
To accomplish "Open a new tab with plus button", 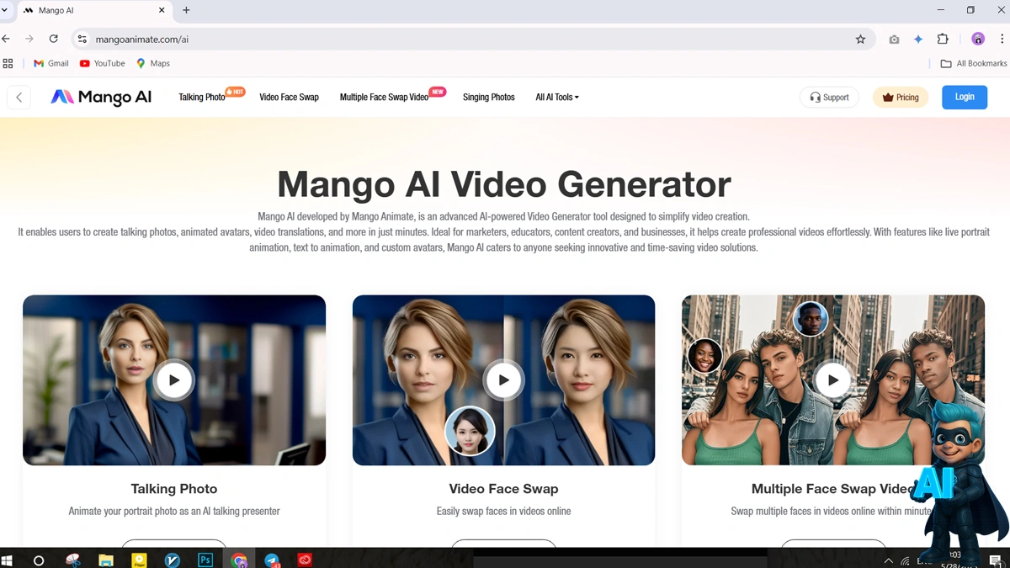I will [x=186, y=10].
